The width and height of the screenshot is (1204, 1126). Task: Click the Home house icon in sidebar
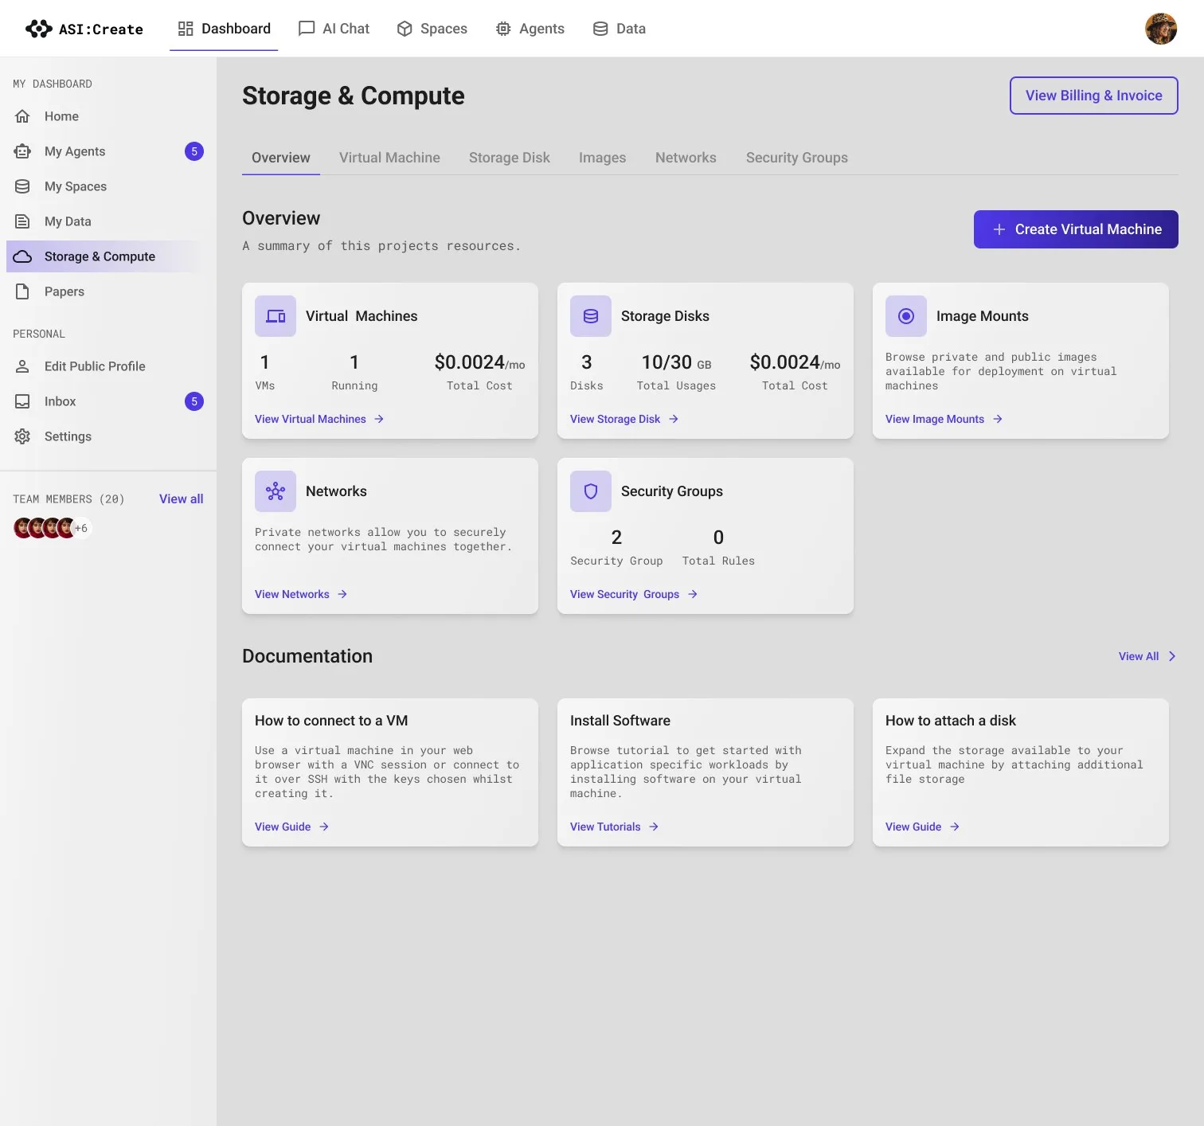[x=22, y=116]
